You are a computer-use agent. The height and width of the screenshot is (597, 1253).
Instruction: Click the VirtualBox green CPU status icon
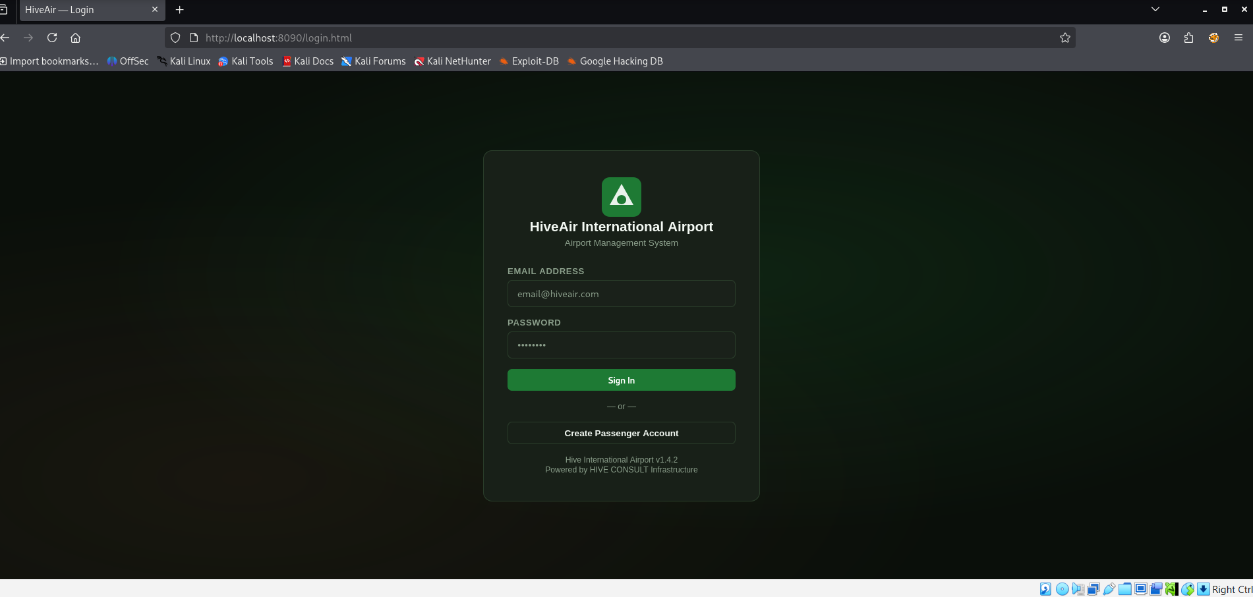[1171, 589]
